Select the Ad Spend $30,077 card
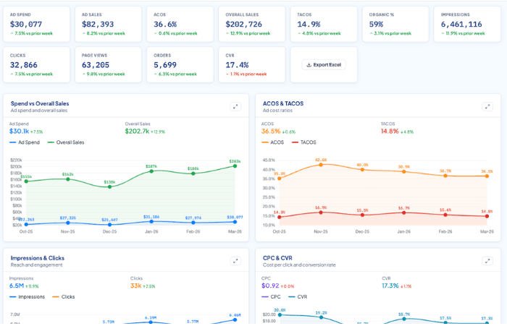507x326 pixels. tap(36, 24)
